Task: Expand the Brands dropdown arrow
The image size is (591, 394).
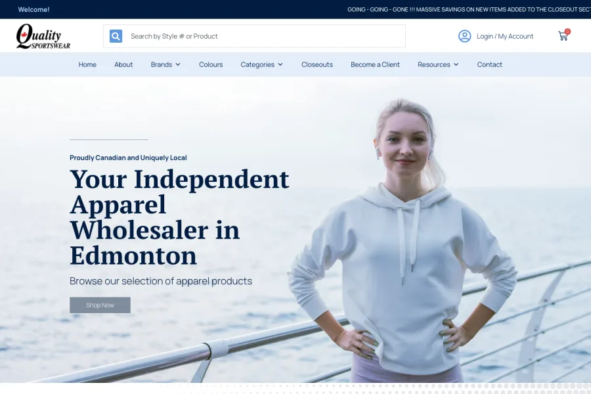Action: 178,64
